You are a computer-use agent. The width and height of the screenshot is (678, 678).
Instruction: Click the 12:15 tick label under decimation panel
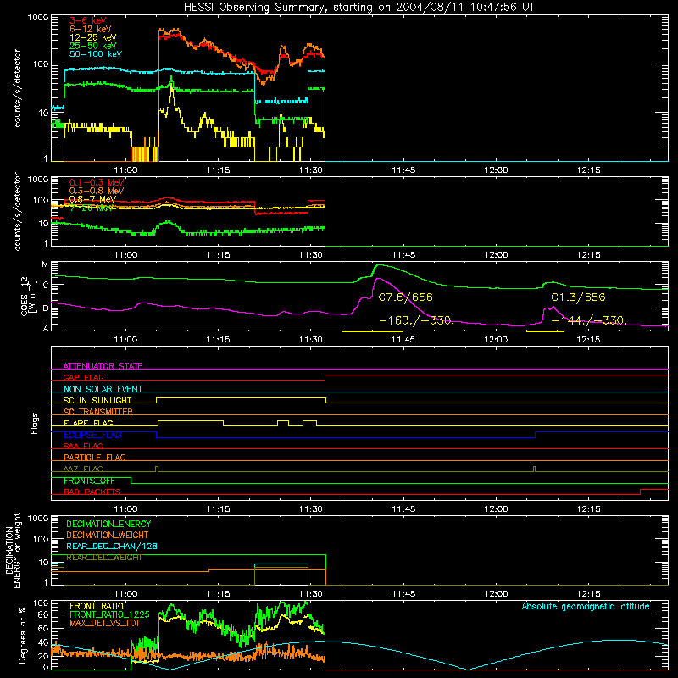(x=588, y=594)
